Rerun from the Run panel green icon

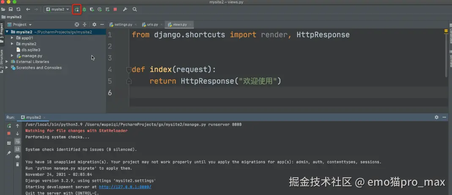pos(9,126)
